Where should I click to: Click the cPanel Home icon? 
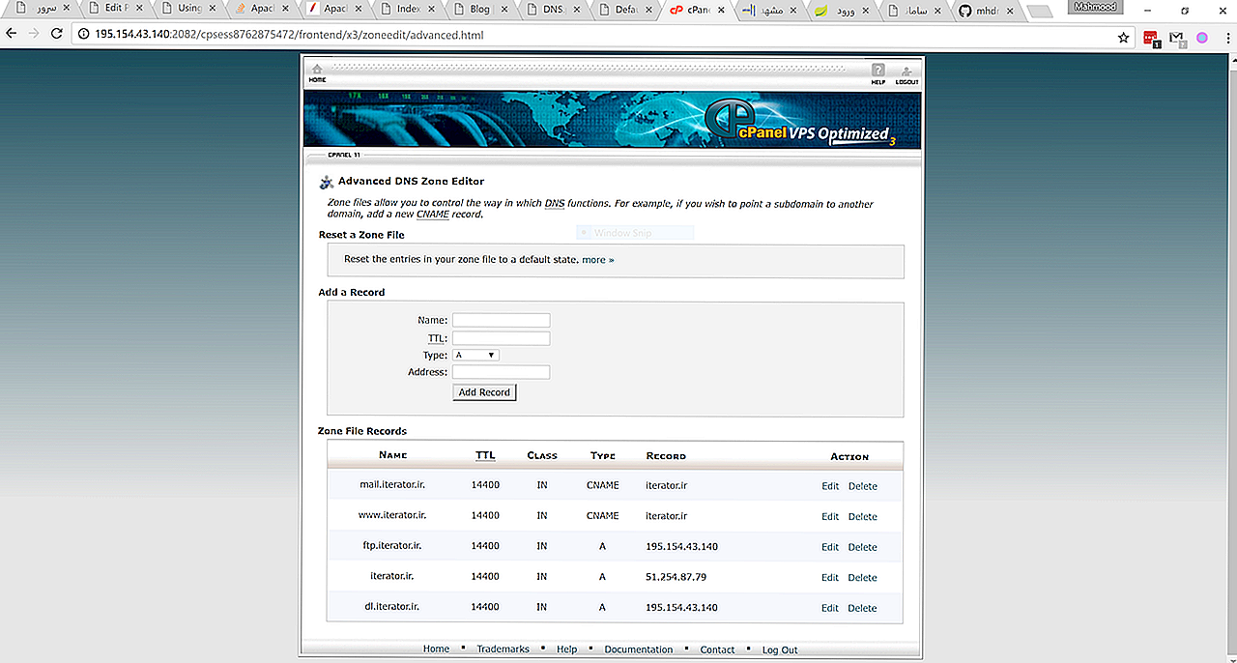point(317,70)
